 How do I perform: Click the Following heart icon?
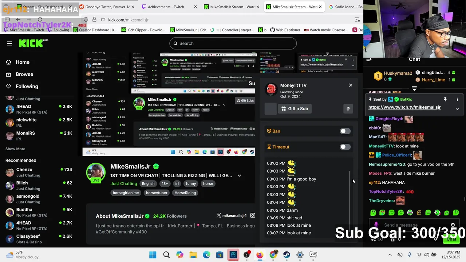[8, 86]
